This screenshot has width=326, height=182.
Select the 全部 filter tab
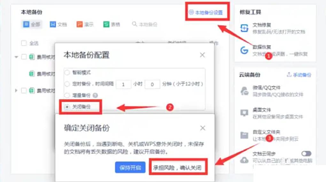click(32, 24)
